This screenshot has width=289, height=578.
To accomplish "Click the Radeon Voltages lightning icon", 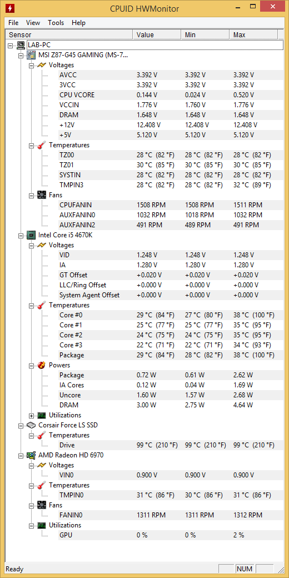I will click(x=42, y=465).
